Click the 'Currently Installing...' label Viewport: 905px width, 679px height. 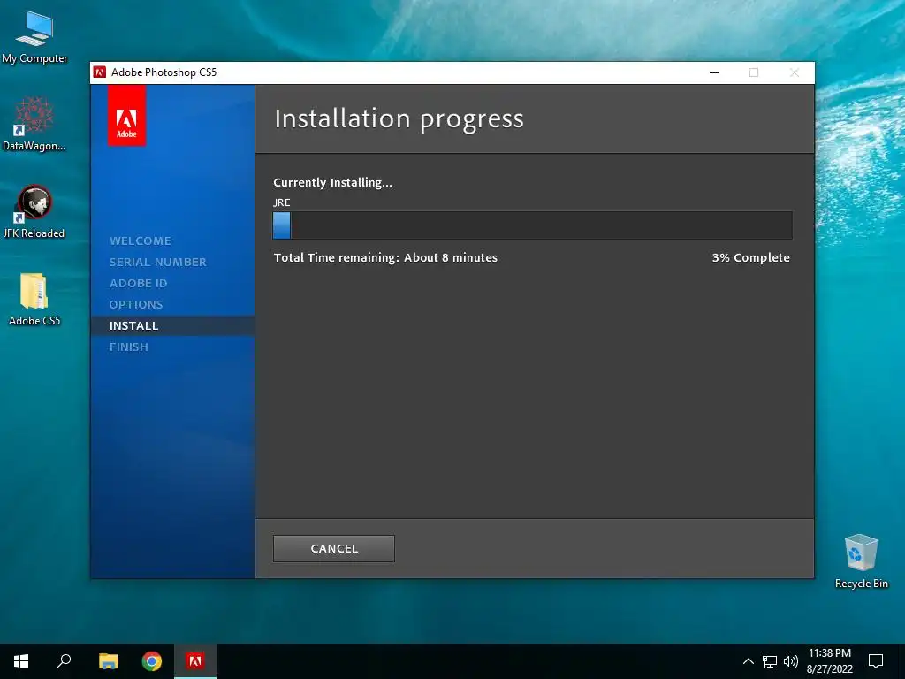[332, 182]
